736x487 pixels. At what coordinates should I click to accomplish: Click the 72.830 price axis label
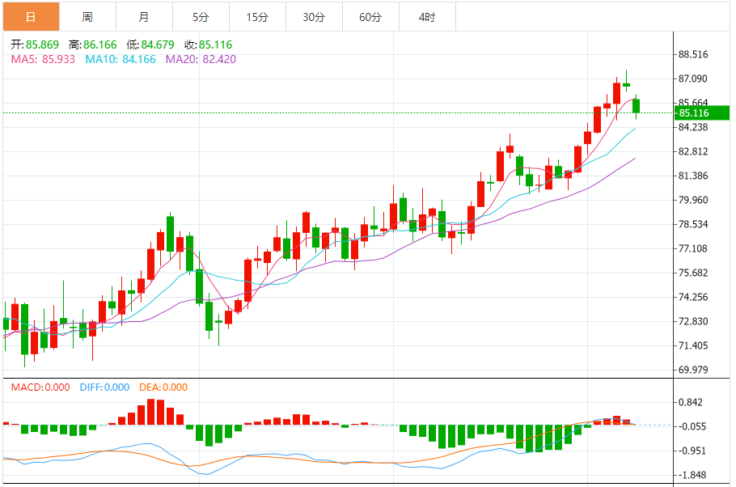pos(693,322)
